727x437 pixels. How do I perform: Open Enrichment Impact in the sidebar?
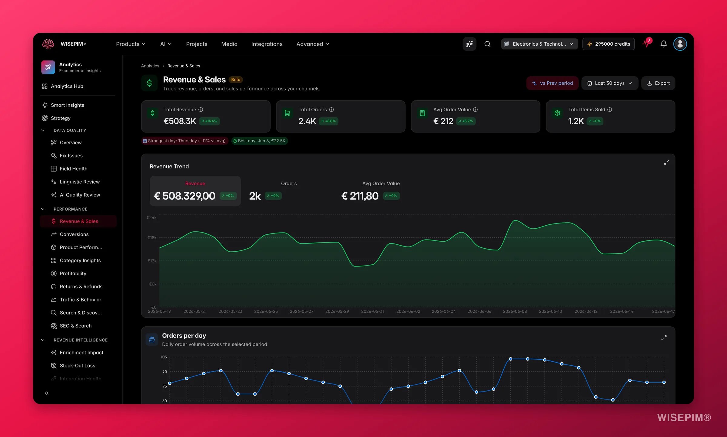[78, 352]
